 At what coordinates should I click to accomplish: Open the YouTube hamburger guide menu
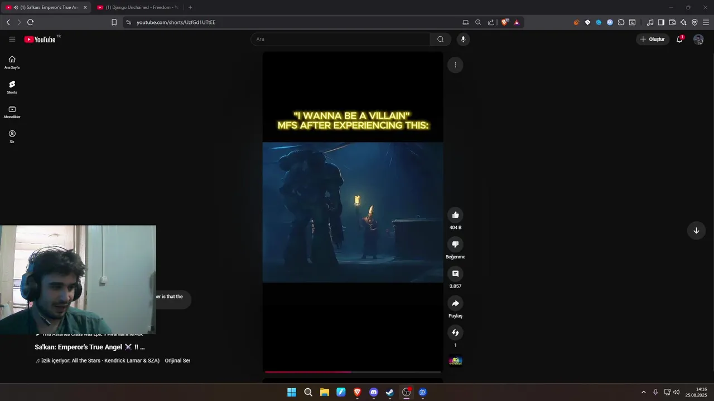coord(12,39)
